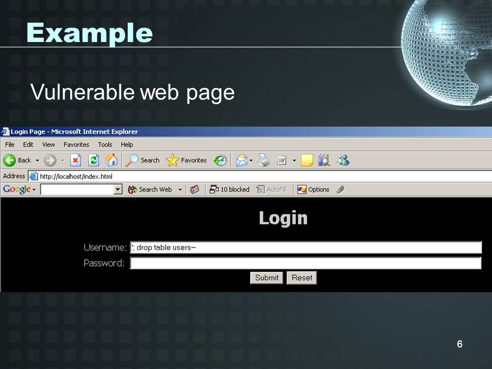
Task: Open the Favorites star toolbar button
Action: [186, 160]
